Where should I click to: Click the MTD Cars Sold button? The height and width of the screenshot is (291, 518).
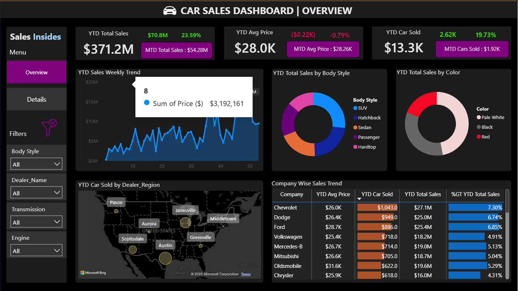point(472,49)
